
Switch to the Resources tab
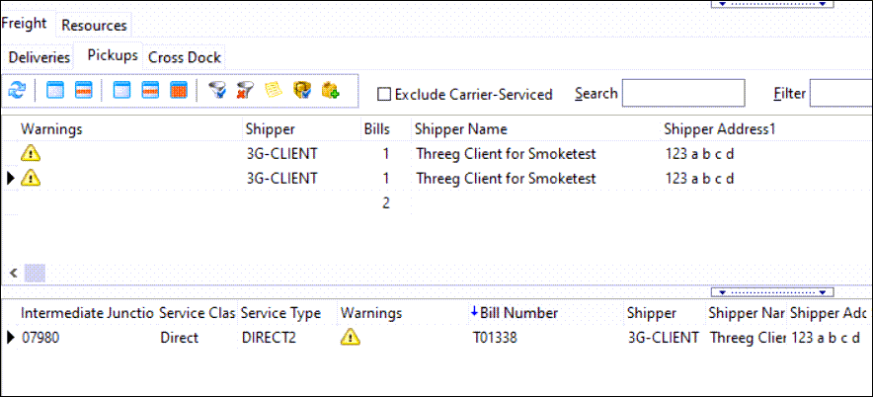tap(94, 25)
